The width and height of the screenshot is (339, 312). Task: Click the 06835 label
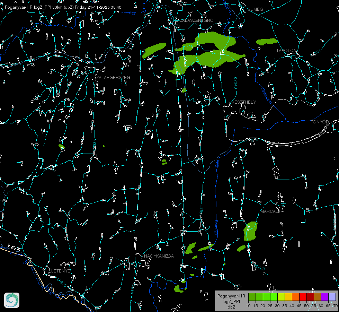[62, 283]
